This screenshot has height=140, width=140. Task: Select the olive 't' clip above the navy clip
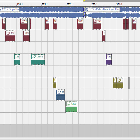(55, 83)
